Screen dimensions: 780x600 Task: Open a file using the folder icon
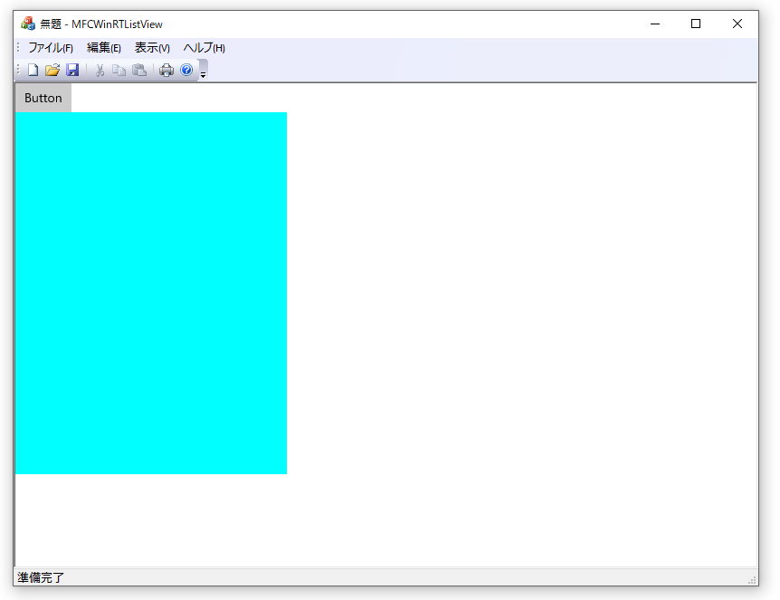(x=52, y=70)
